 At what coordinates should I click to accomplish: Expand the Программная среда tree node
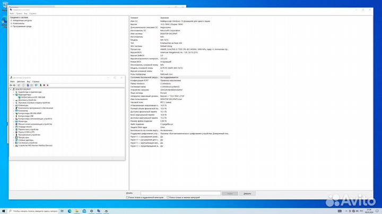point(11,26)
